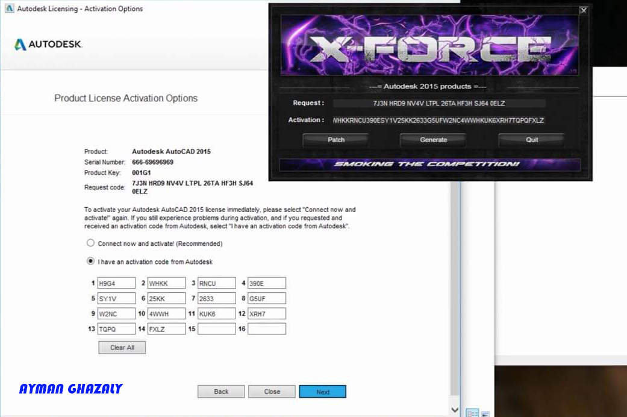Click the Next button
The height and width of the screenshot is (417, 627).
tap(323, 391)
